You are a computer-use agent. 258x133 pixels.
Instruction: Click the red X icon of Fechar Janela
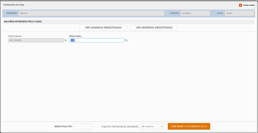point(240,5)
